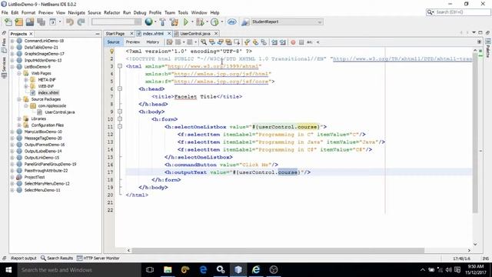Select the Source editor view

point(113,42)
